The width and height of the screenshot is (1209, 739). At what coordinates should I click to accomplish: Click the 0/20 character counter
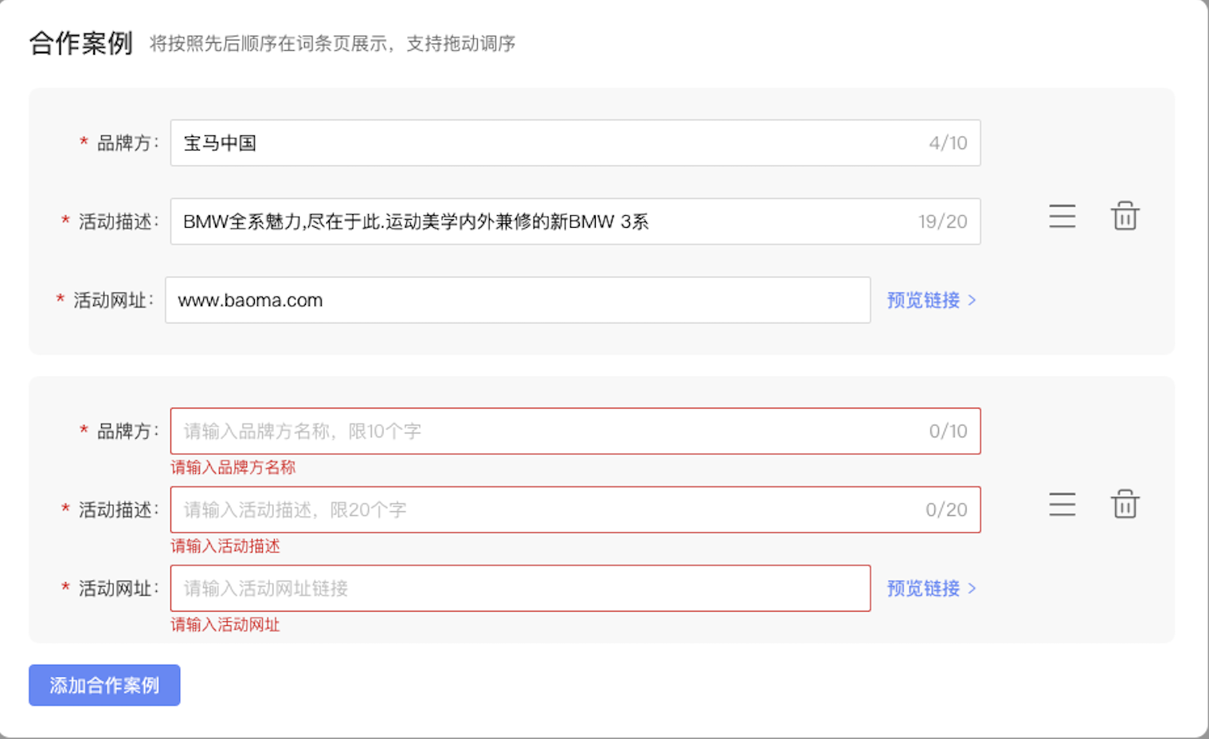click(x=946, y=510)
